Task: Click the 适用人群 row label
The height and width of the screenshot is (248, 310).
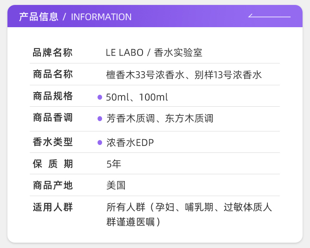Action: tap(52, 207)
